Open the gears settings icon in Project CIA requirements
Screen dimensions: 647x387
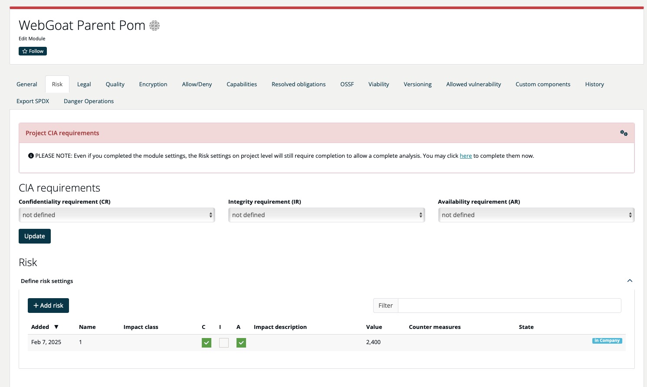click(x=624, y=133)
